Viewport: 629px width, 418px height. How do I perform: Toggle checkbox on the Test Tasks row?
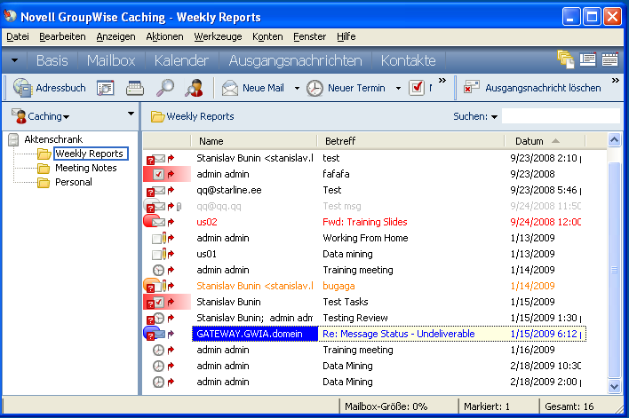158,303
